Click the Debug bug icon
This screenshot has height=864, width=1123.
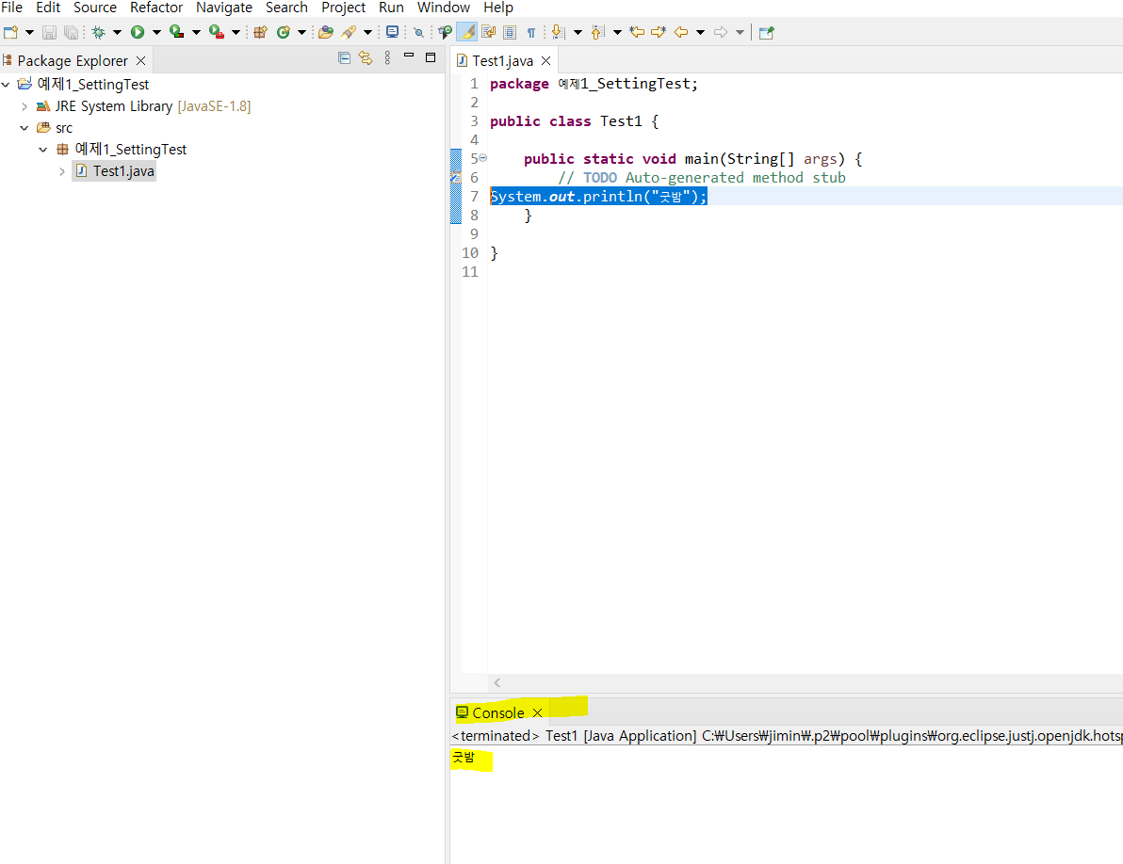[99, 32]
